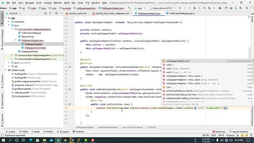Select MainActivity in the project tree
Image resolution: width=254 pixels, height=143 pixels.
(27, 37)
